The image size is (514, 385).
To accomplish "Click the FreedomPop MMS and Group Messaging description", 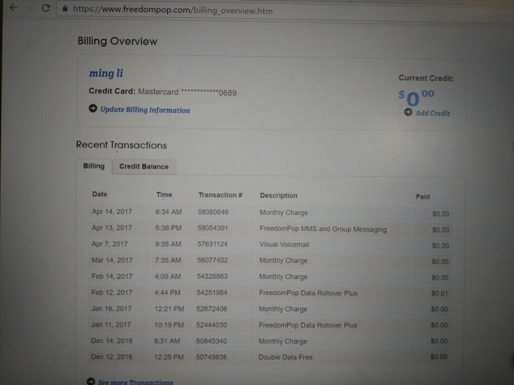I will tap(323, 229).
